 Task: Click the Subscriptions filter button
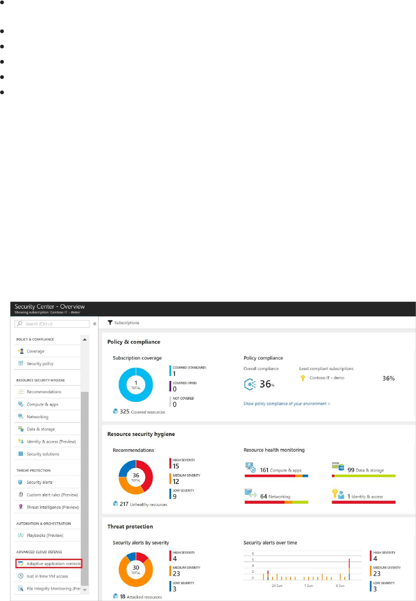coord(123,322)
